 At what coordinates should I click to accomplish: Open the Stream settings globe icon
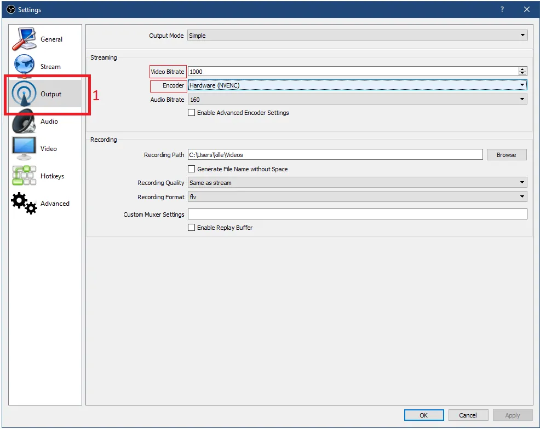click(24, 66)
